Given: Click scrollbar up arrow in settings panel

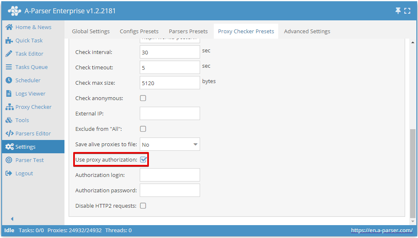Looking at the screenshot, I should click(x=413, y=43).
